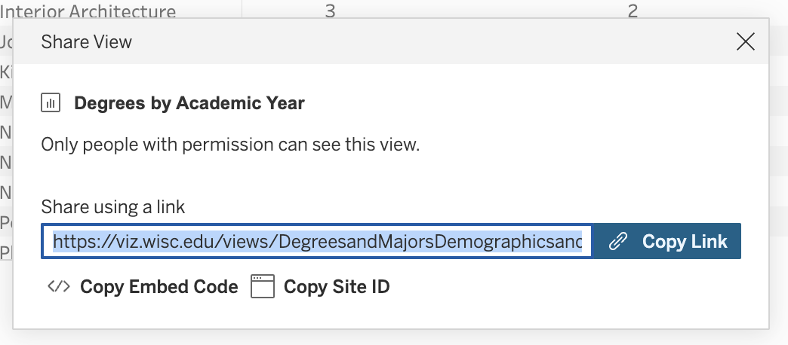
Task: Click the share link URL field
Action: coord(317,241)
